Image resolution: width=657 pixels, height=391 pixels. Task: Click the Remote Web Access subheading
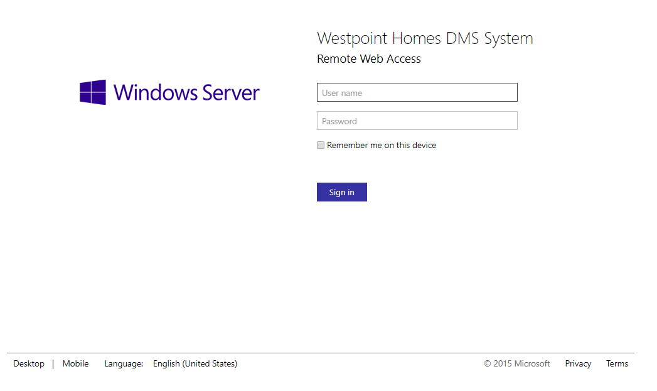[369, 59]
